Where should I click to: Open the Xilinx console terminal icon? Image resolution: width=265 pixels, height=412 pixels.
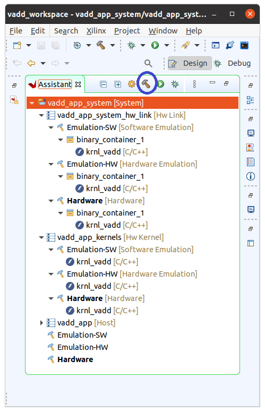tap(244, 45)
